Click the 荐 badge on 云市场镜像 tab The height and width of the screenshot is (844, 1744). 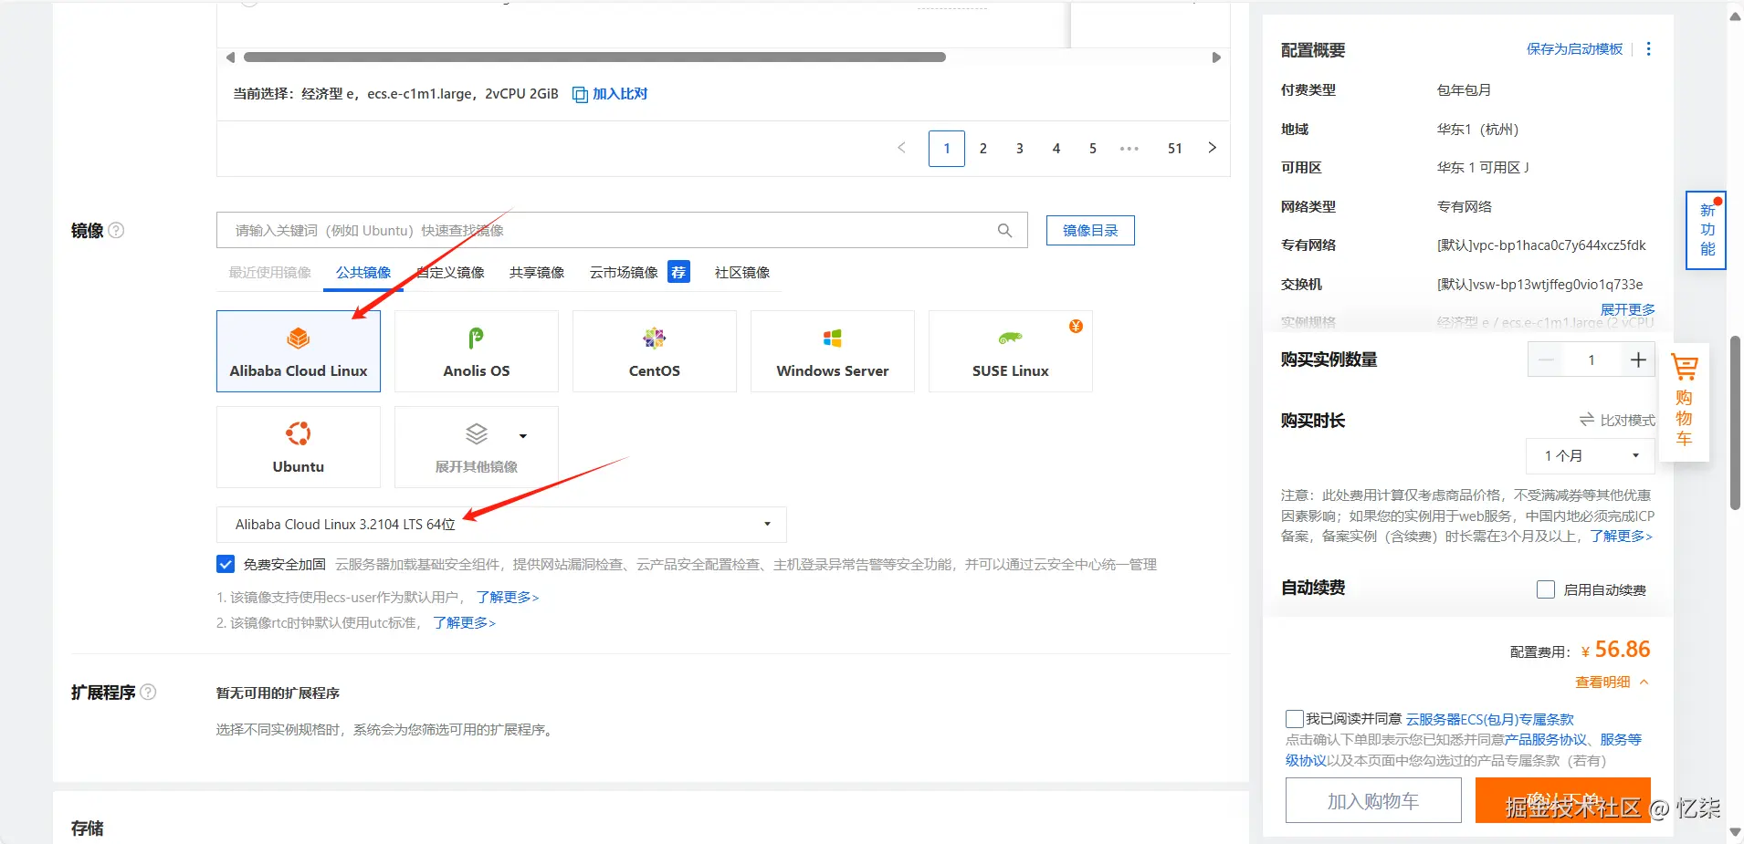click(678, 272)
